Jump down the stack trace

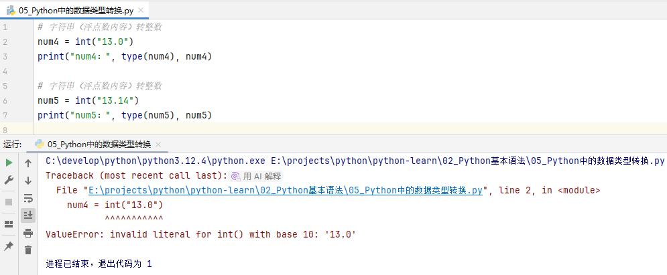coord(28,180)
